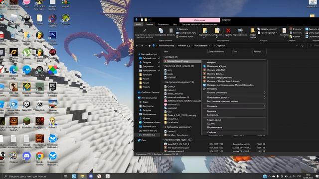Open Создать элемент dropdown in ribbon
The image size is (319, 179).
pyautogui.click(x=267, y=29)
